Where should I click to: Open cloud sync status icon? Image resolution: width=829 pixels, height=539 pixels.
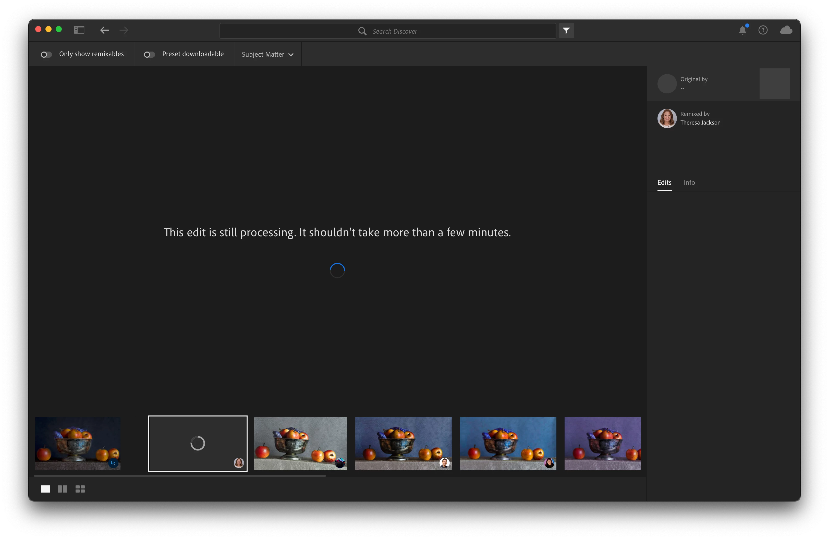786,30
